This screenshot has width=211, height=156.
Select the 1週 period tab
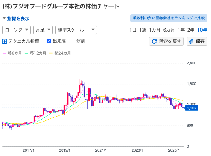[x=143, y=30]
